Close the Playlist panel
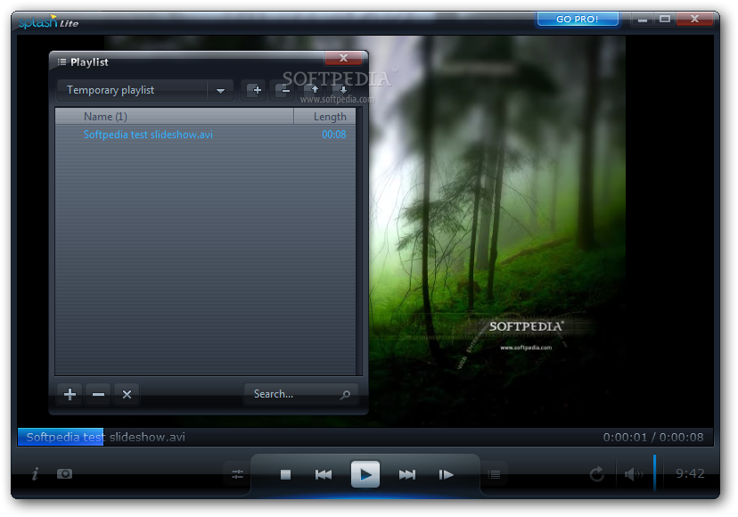 [x=343, y=58]
